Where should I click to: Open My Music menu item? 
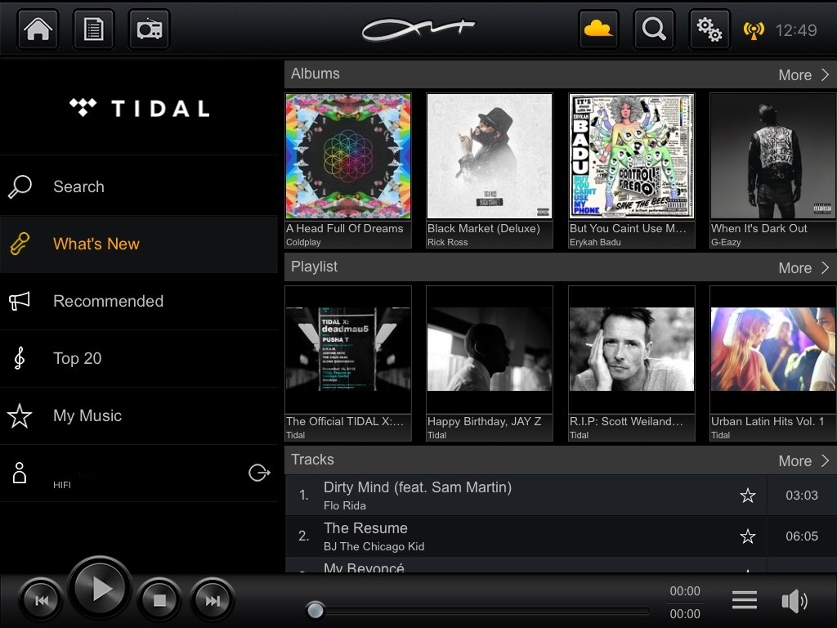click(139, 415)
